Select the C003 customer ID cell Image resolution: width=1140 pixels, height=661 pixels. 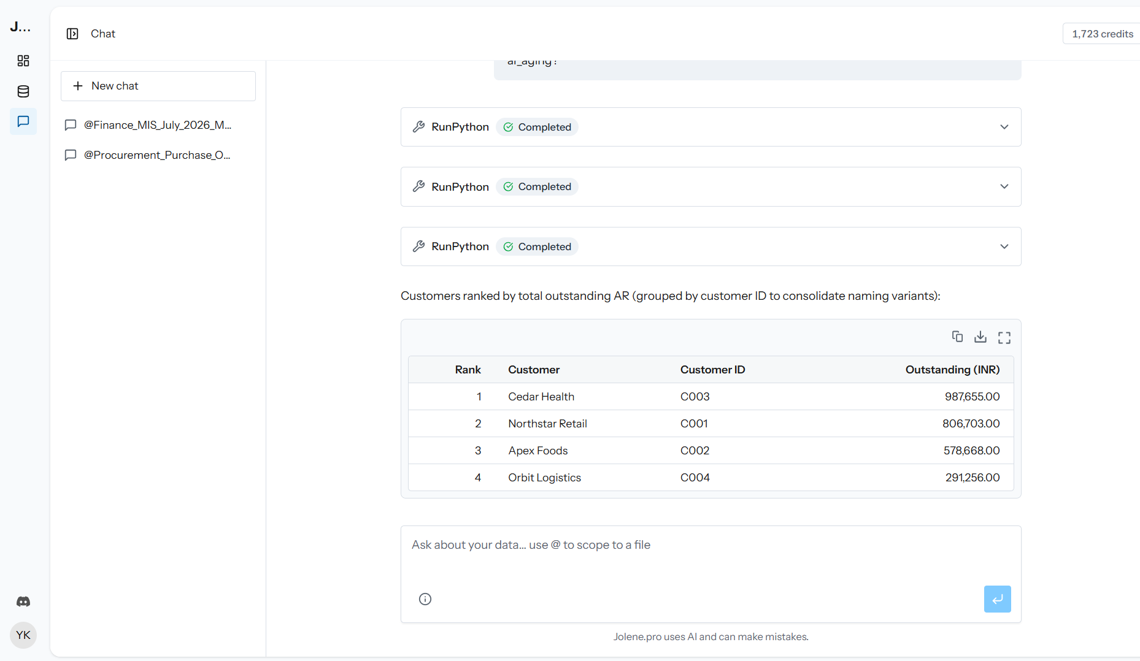coord(695,397)
